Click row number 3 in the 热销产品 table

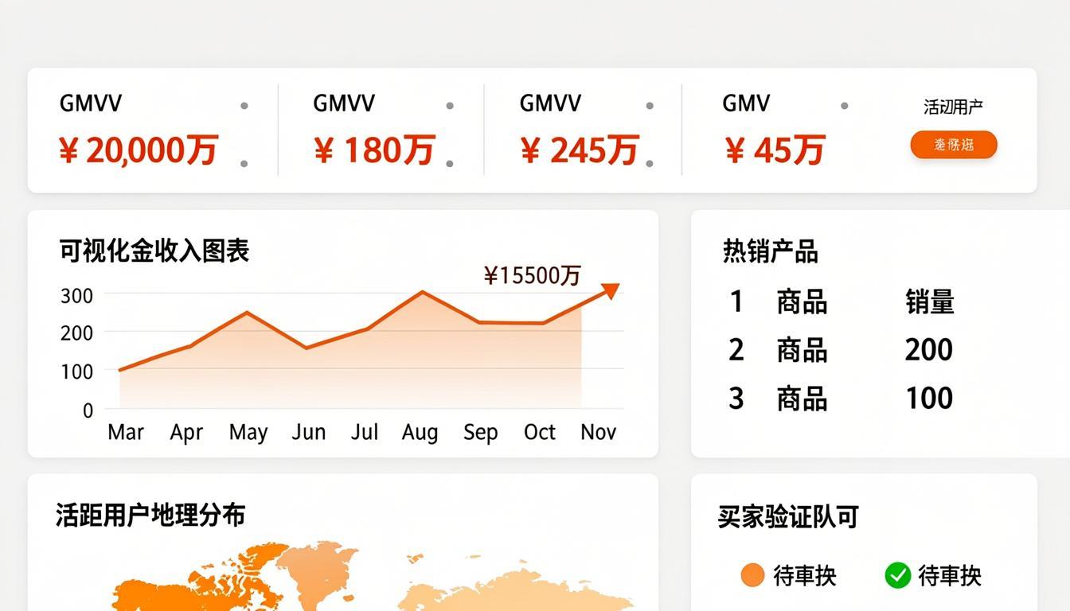pos(736,399)
